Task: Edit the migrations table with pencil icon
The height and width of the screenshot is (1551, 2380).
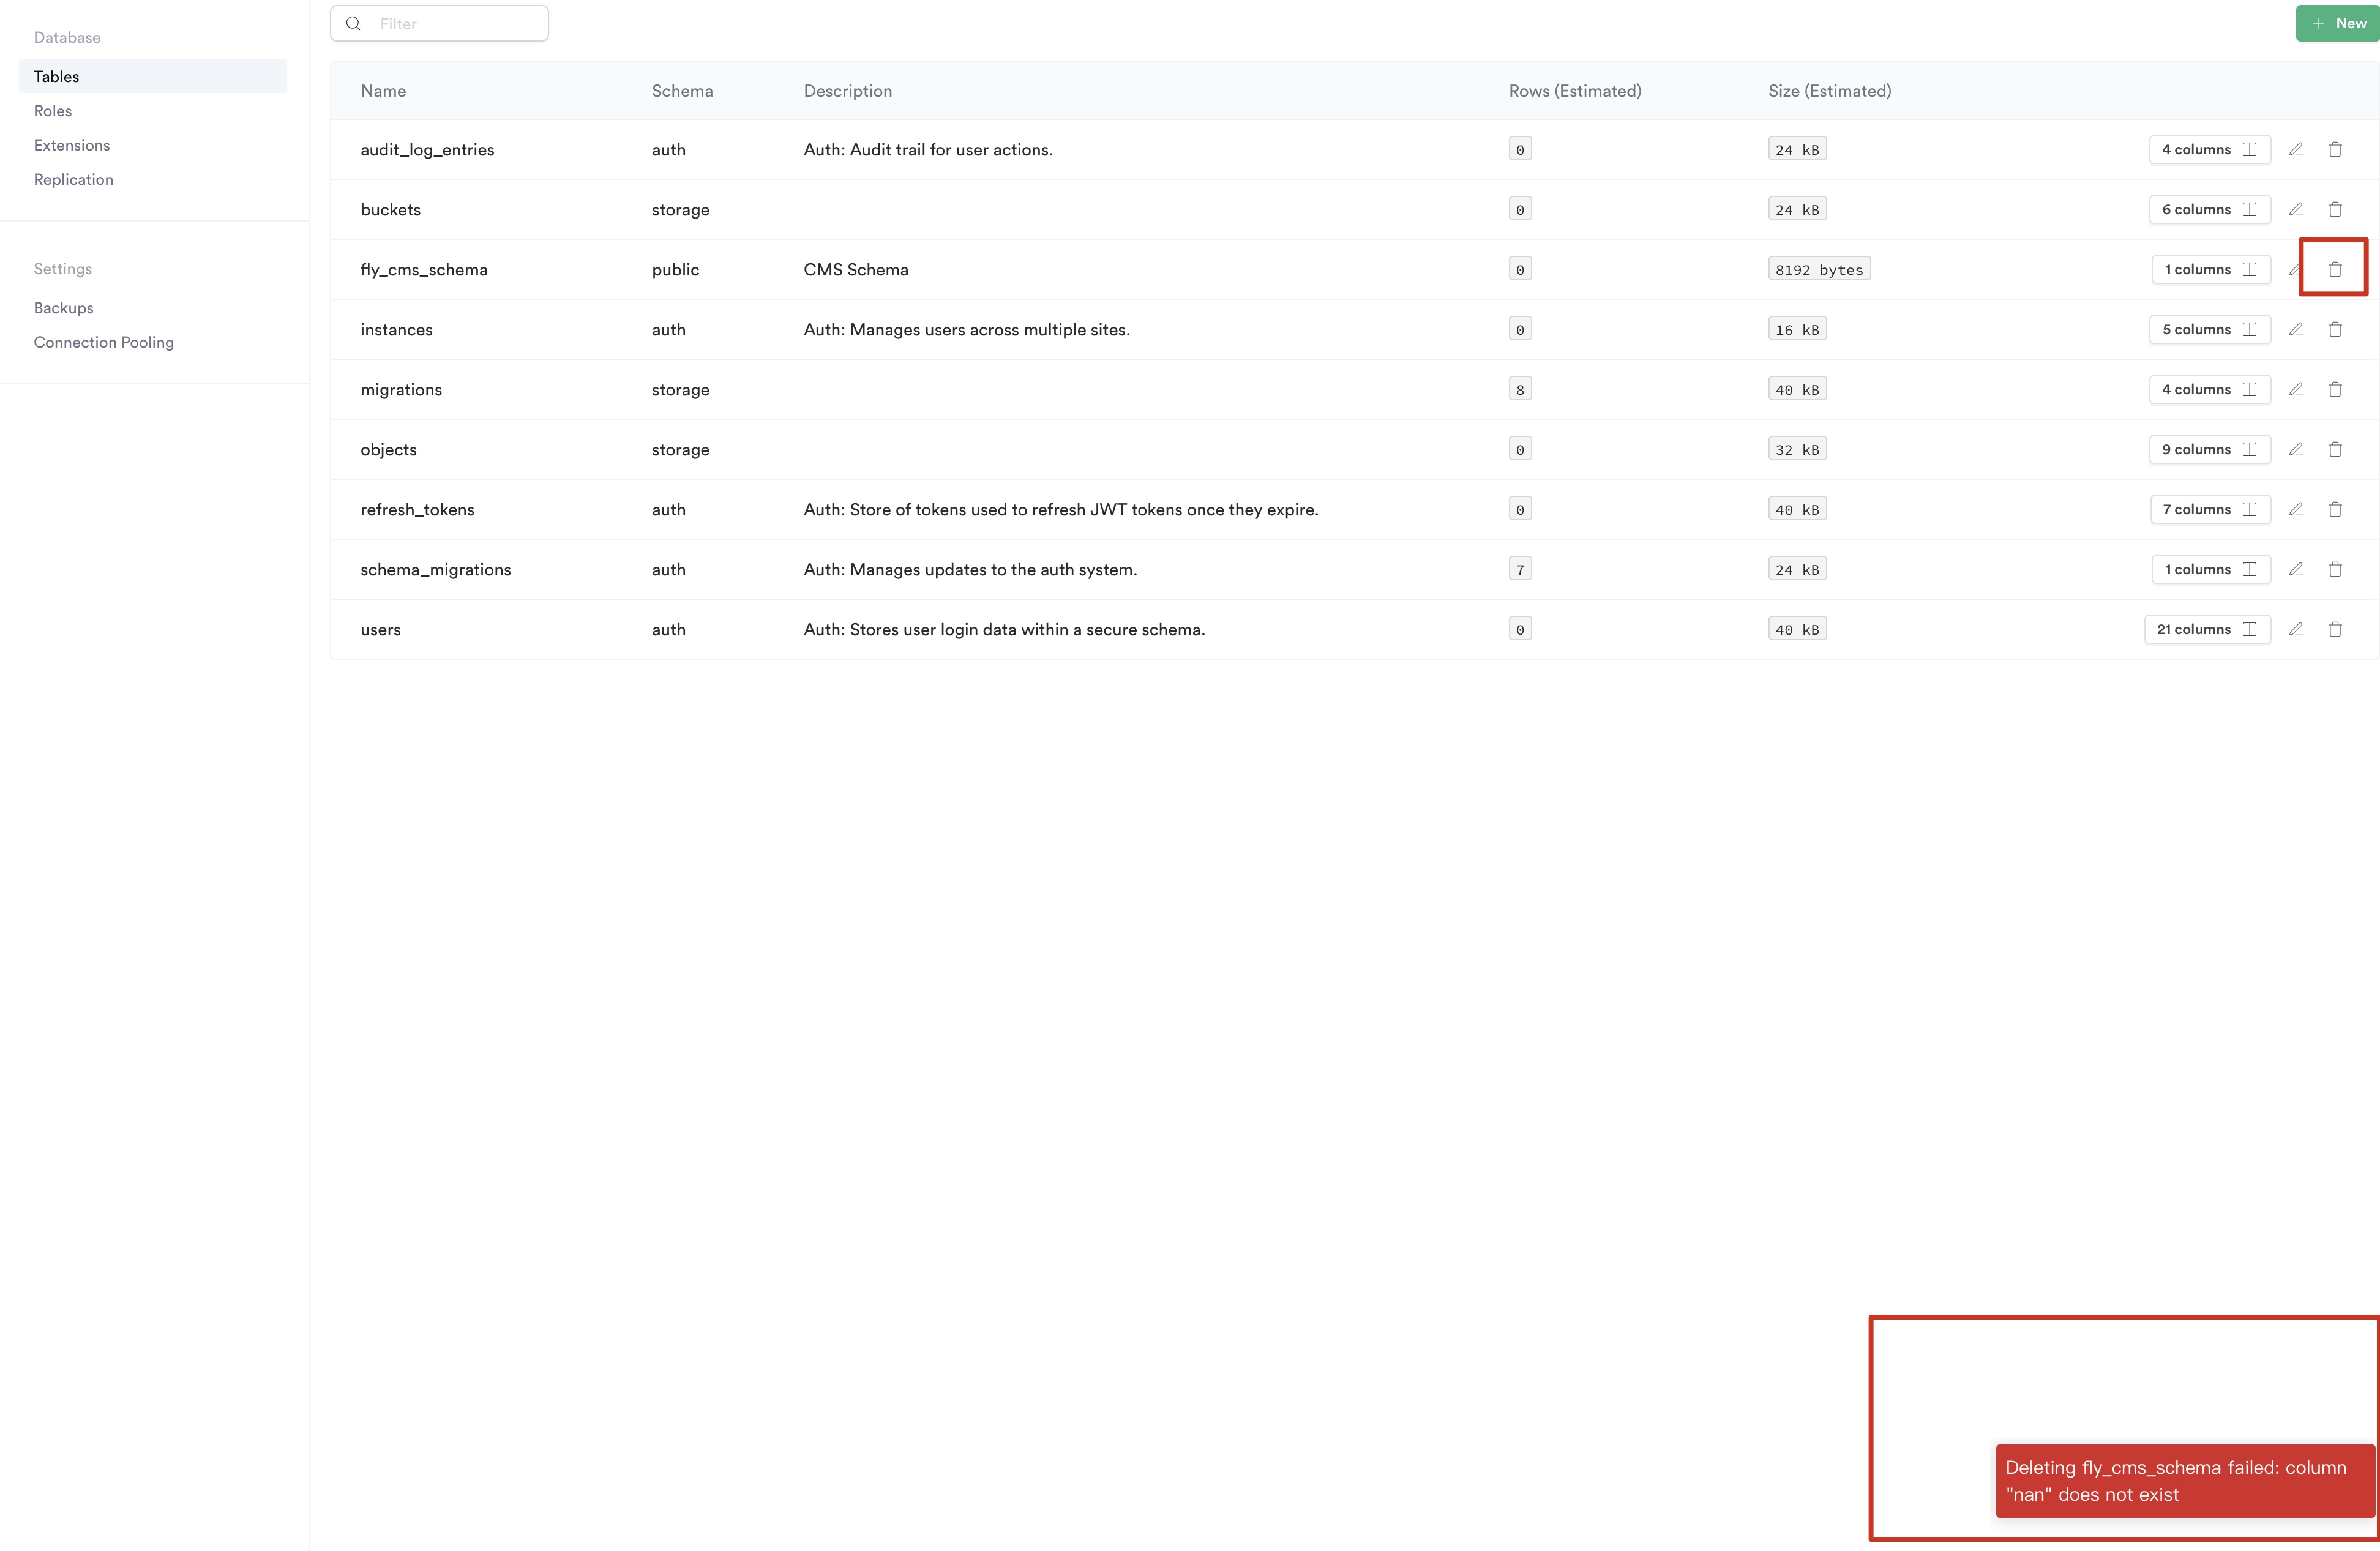Action: [2296, 389]
